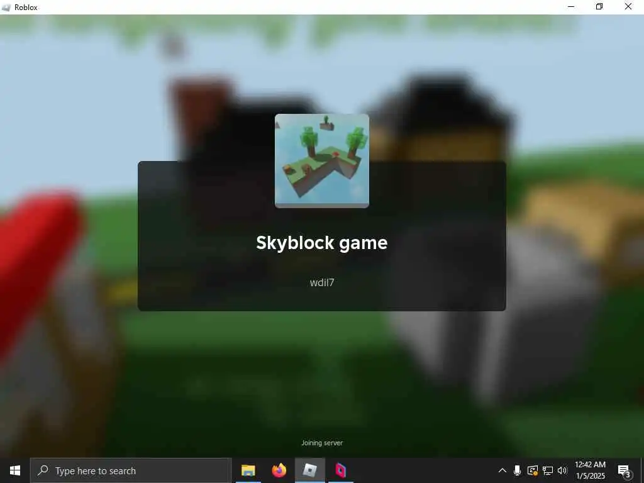Select the Roblox Player taskbar icon

(310, 470)
